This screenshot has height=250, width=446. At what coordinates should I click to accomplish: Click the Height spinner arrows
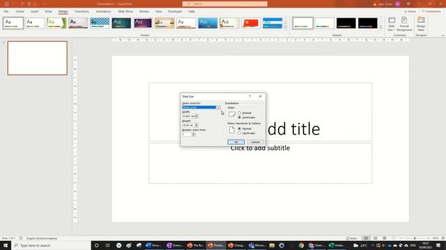pyautogui.click(x=197, y=125)
